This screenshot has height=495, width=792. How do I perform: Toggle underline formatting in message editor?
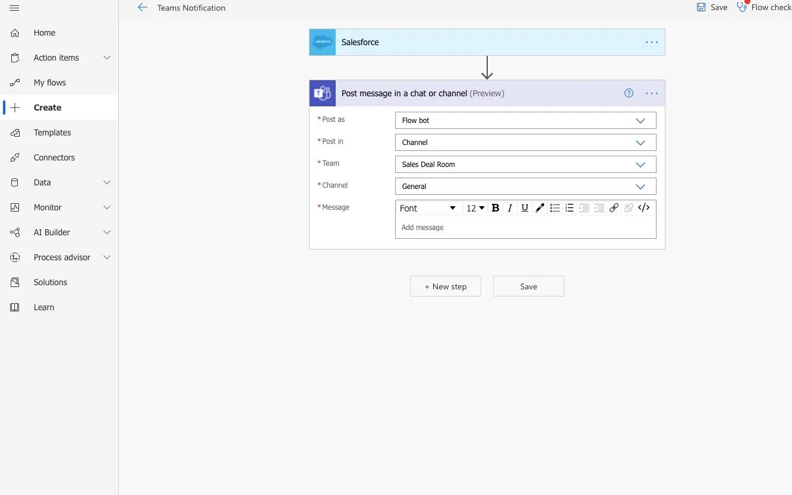(525, 208)
